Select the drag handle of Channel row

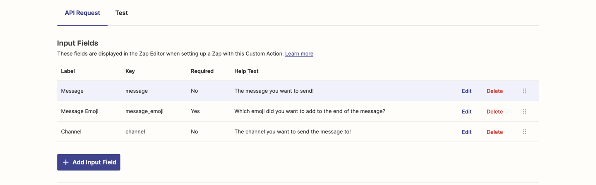coord(524,132)
